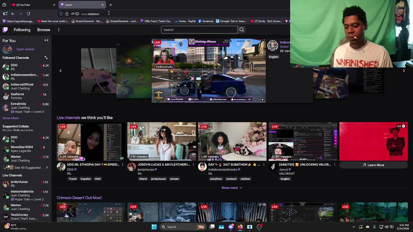Show hidden system tray icons
This screenshot has width=413, height=232.
point(354,227)
